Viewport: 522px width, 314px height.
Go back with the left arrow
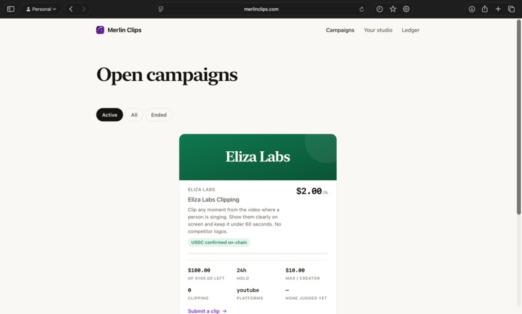point(71,9)
